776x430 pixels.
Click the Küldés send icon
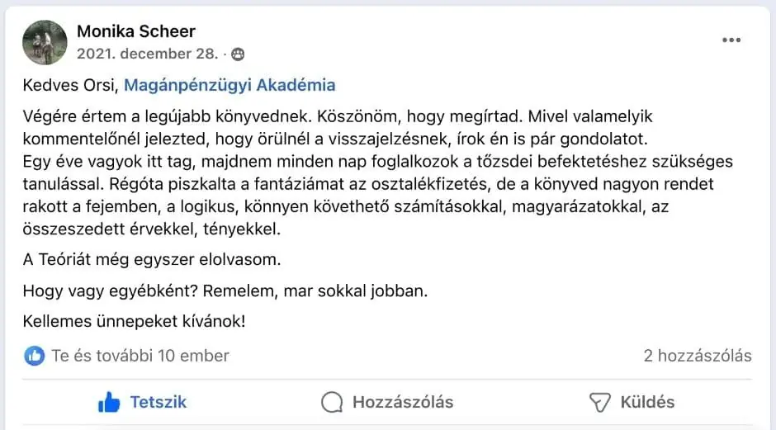tap(599, 402)
